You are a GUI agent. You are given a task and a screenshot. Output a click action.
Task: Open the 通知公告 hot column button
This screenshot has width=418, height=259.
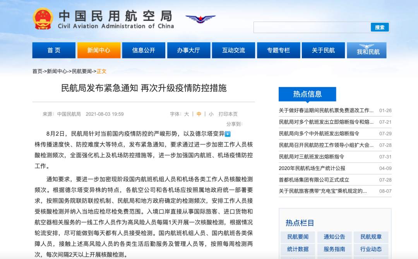point(334,237)
